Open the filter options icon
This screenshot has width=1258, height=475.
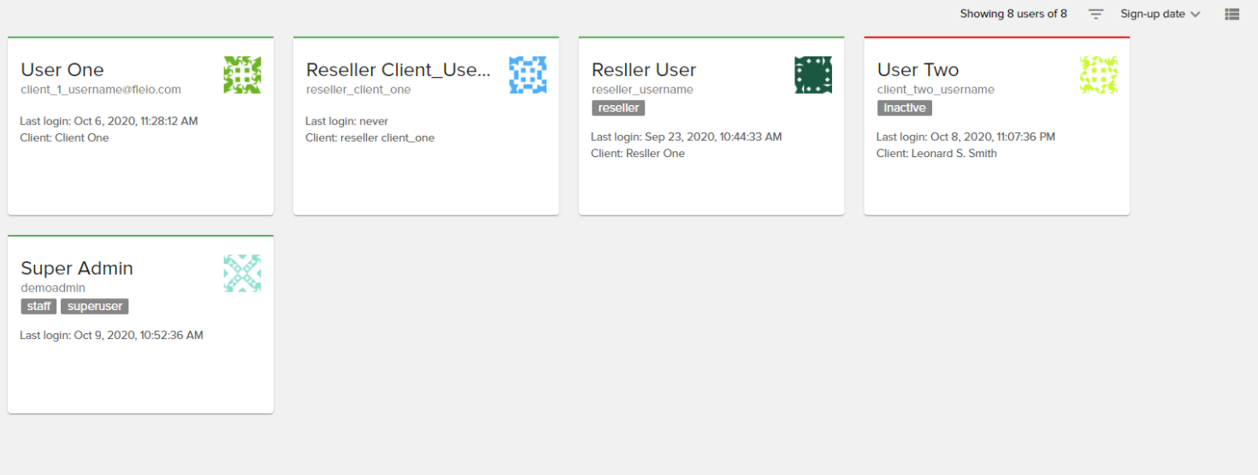[1096, 15]
